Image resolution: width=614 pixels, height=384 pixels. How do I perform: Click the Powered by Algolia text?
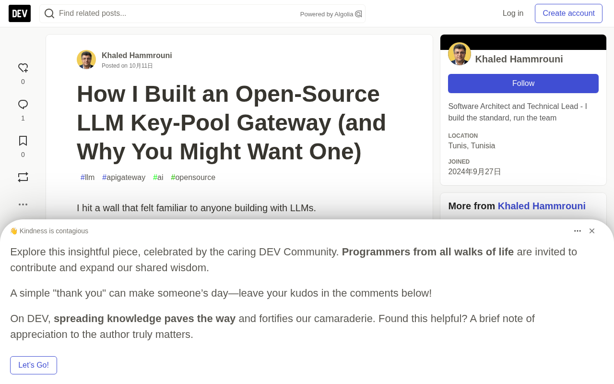pyautogui.click(x=327, y=14)
